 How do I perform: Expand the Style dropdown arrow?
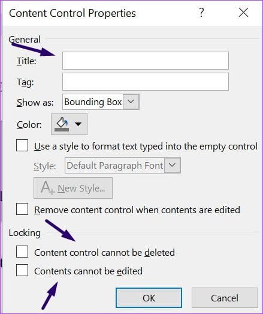pos(173,166)
